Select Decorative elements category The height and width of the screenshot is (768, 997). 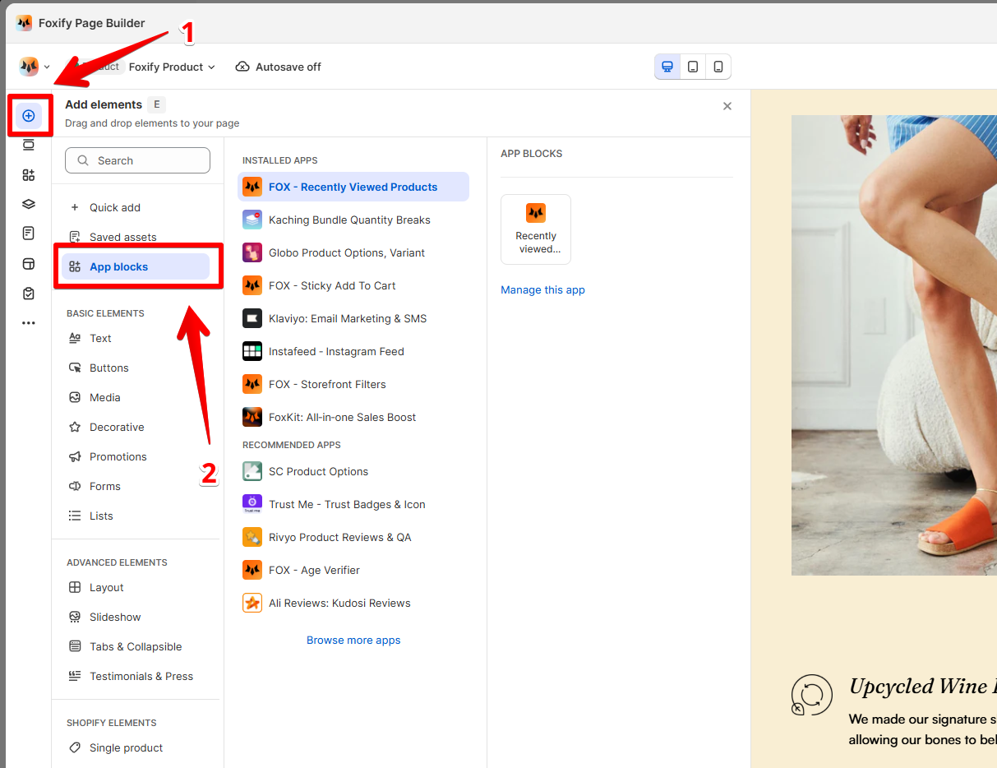click(136, 427)
